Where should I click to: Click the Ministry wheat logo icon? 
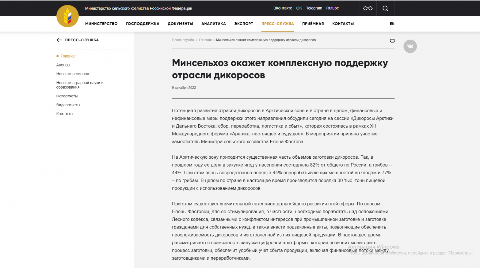(67, 16)
